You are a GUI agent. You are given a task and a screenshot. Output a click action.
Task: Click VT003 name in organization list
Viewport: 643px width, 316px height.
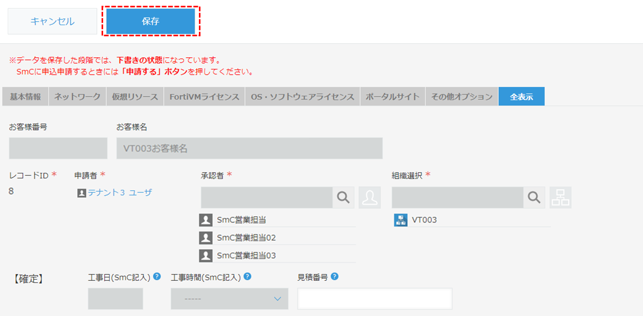pyautogui.click(x=424, y=220)
